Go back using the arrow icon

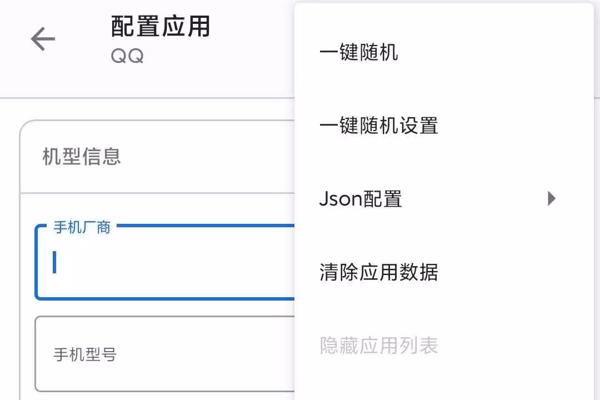(x=43, y=39)
